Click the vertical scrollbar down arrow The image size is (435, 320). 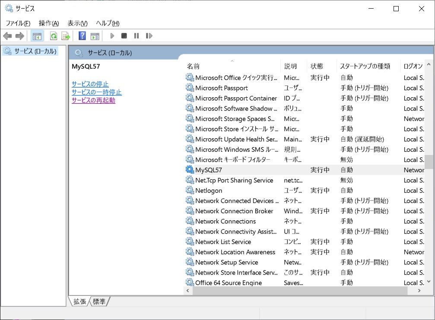[x=429, y=282]
